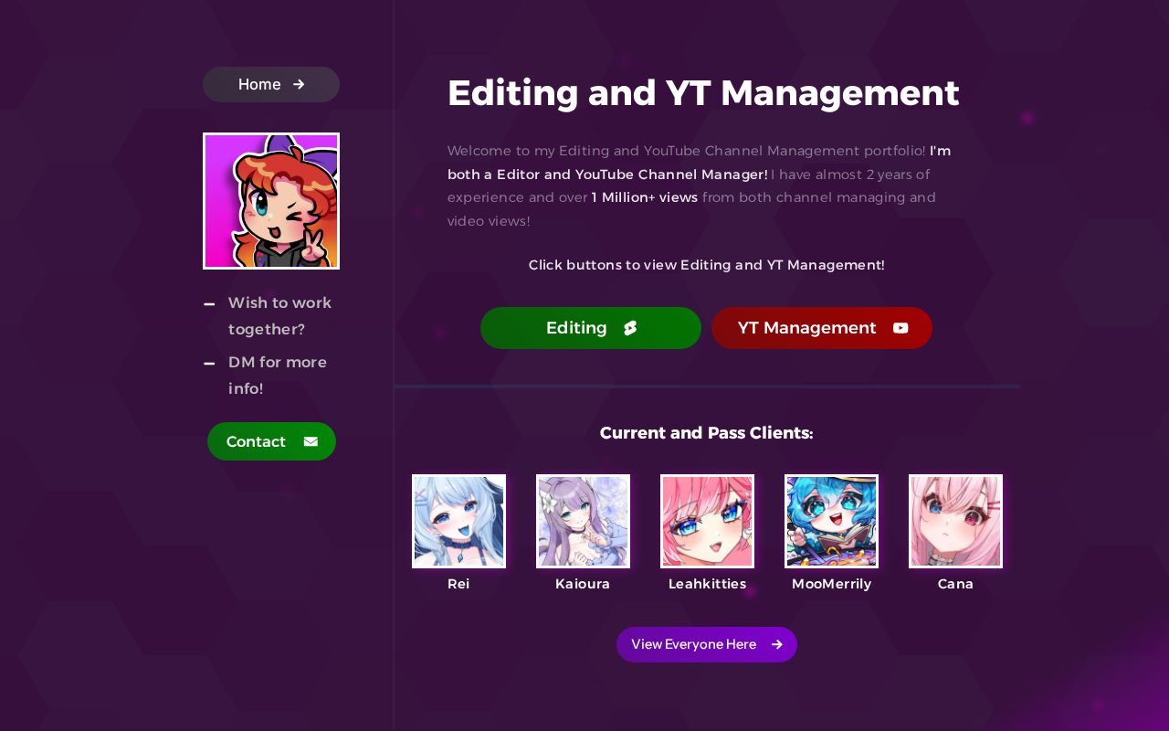Click the View Everyone Here button
This screenshot has width=1169, height=731.
[694, 644]
